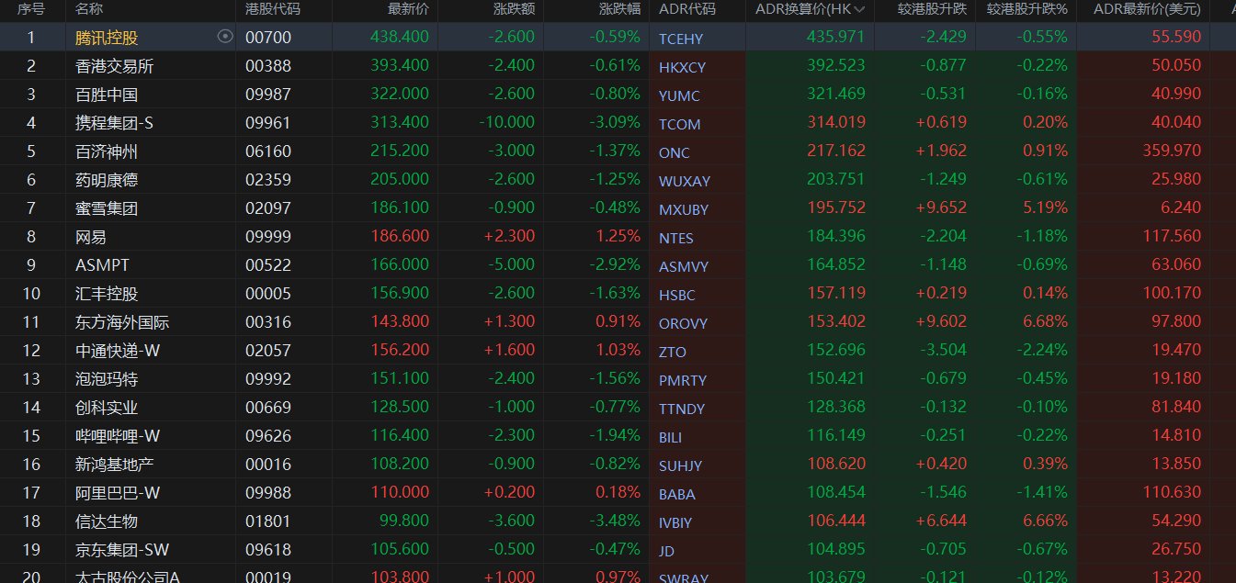The width and height of the screenshot is (1236, 583).
Task: Sort by the 序号 column header
Action: click(31, 9)
